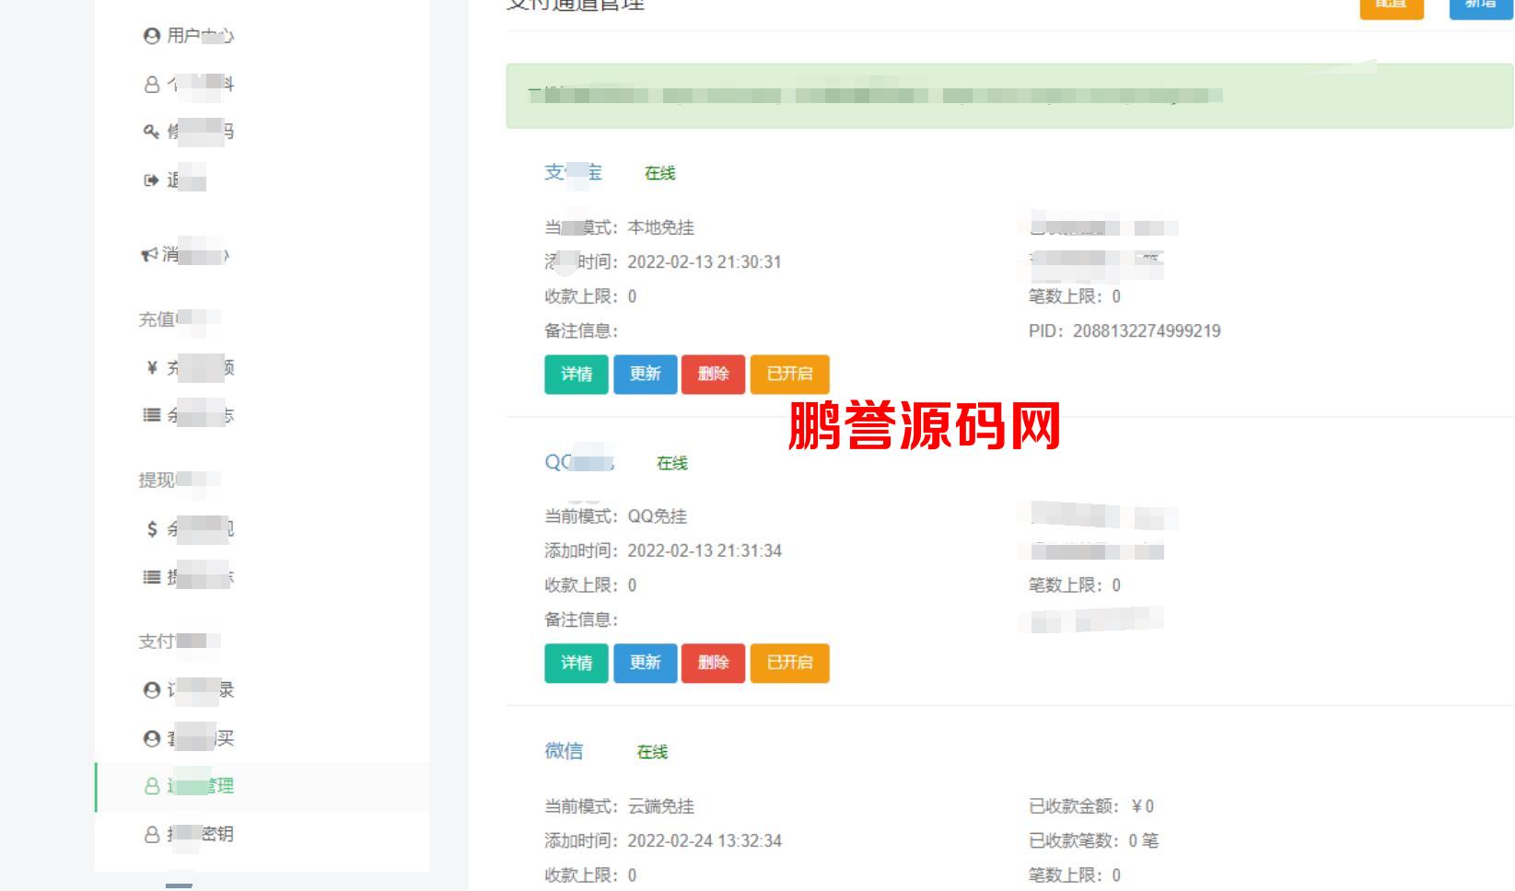Click the list icon in 提现 section
The height and width of the screenshot is (891, 1515).
(x=152, y=577)
